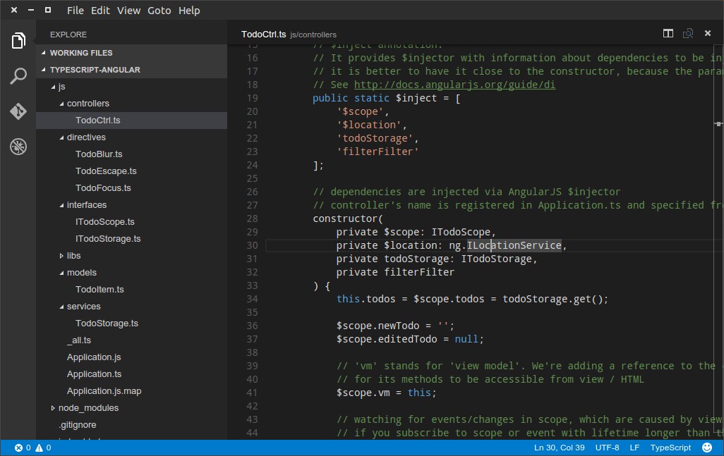Screen dimensions: 724x456
Task: Open the View menu
Action: (128, 10)
